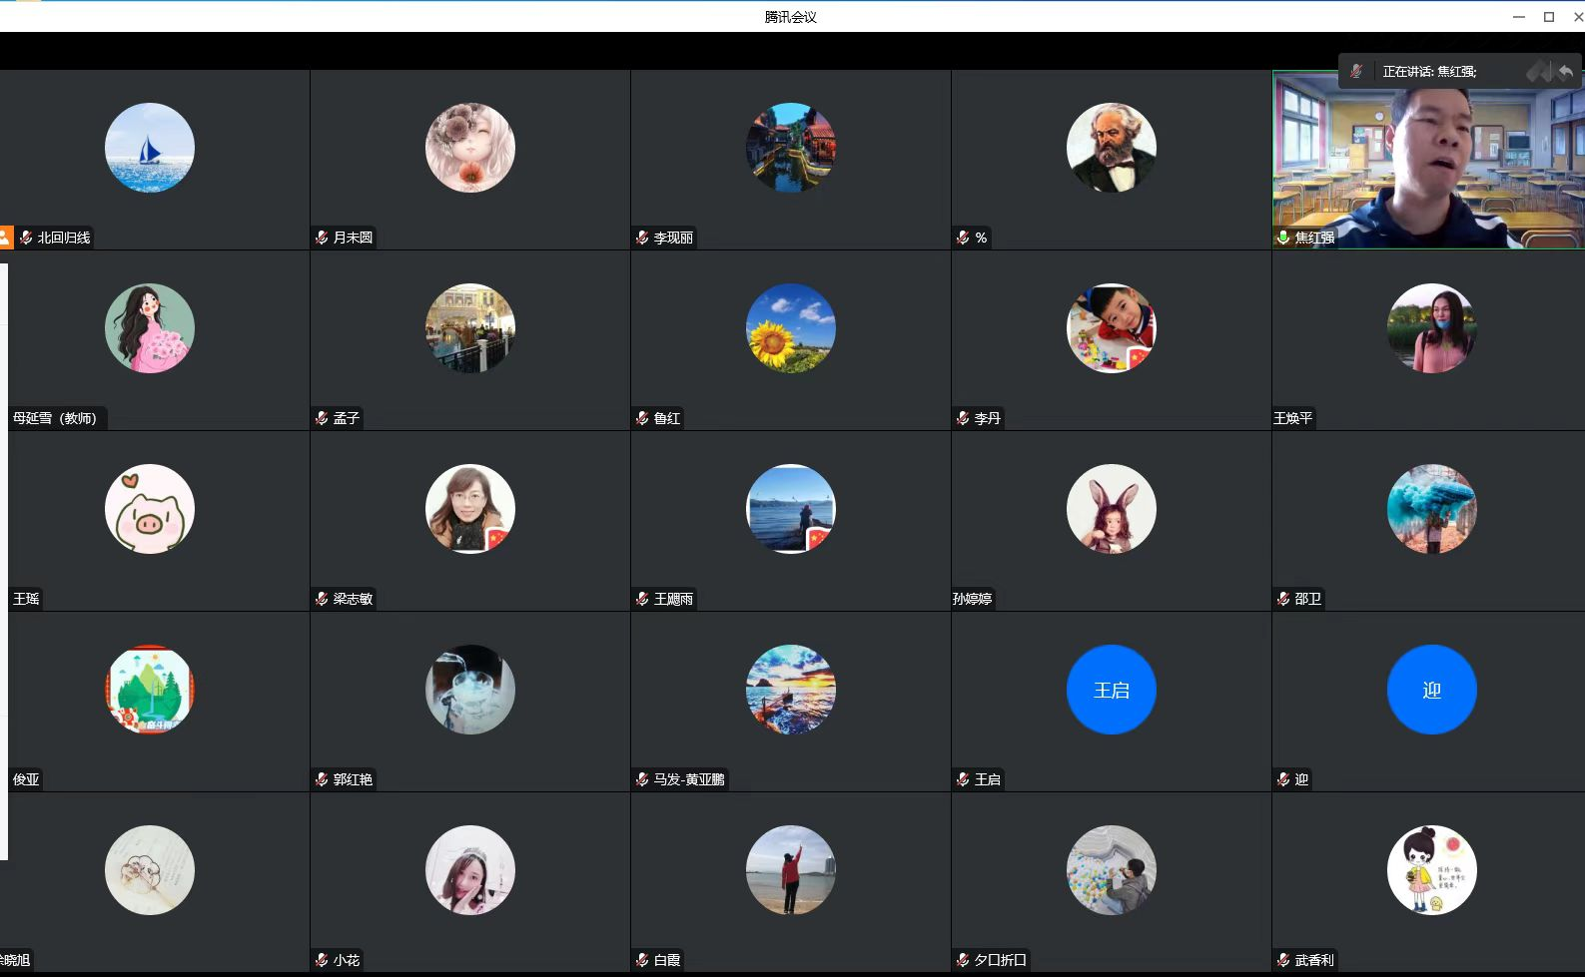Image resolution: width=1585 pixels, height=977 pixels.
Task: Click the orange host icon beside 北回归线
Action: [5, 238]
